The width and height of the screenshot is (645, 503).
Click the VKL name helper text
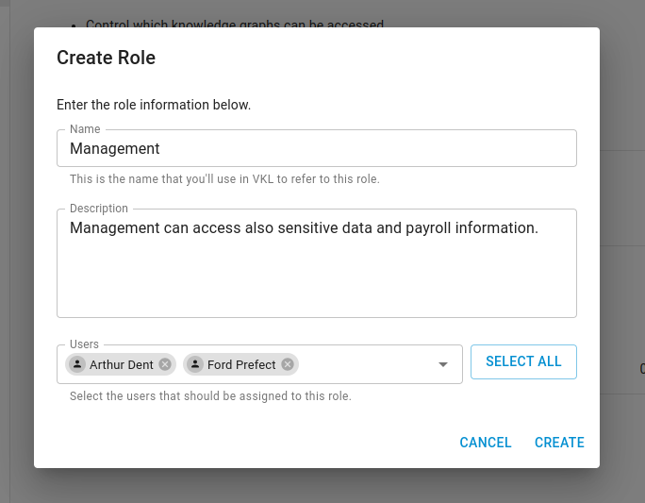point(224,179)
